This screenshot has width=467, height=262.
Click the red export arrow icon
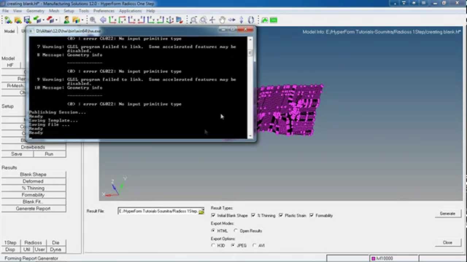[50, 20]
